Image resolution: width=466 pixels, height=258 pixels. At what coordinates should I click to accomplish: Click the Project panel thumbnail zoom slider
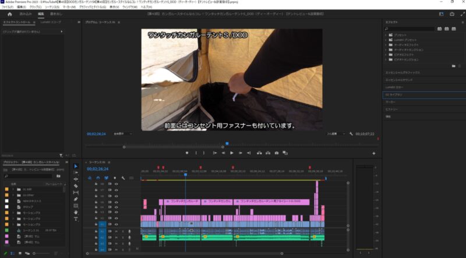pos(34,253)
